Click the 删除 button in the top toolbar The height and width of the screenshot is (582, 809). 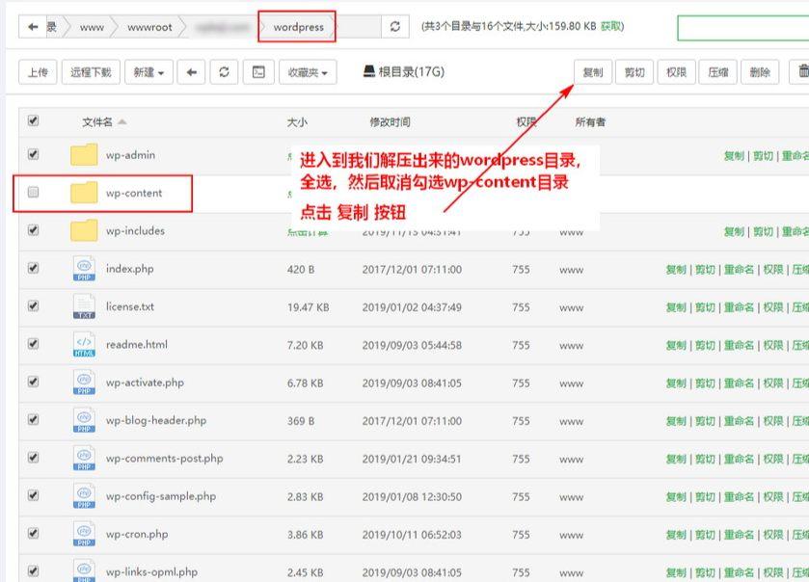[760, 72]
